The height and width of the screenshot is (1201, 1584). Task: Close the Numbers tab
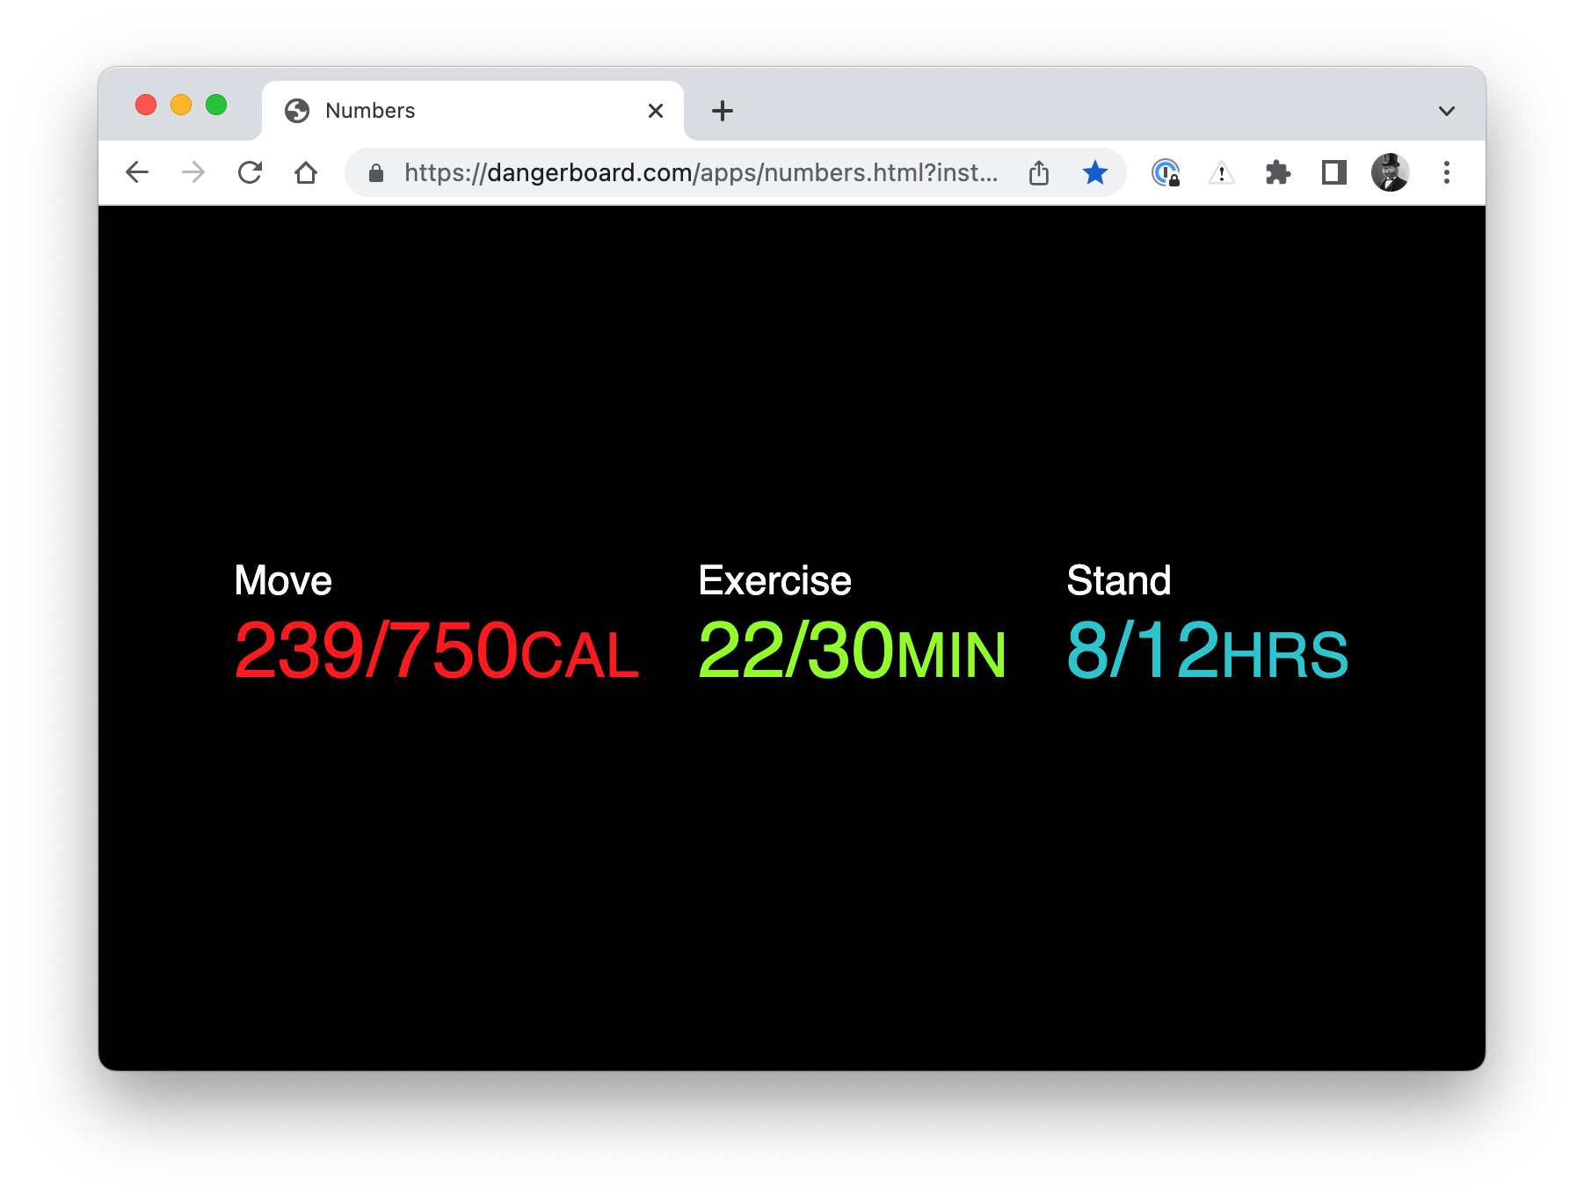point(656,111)
